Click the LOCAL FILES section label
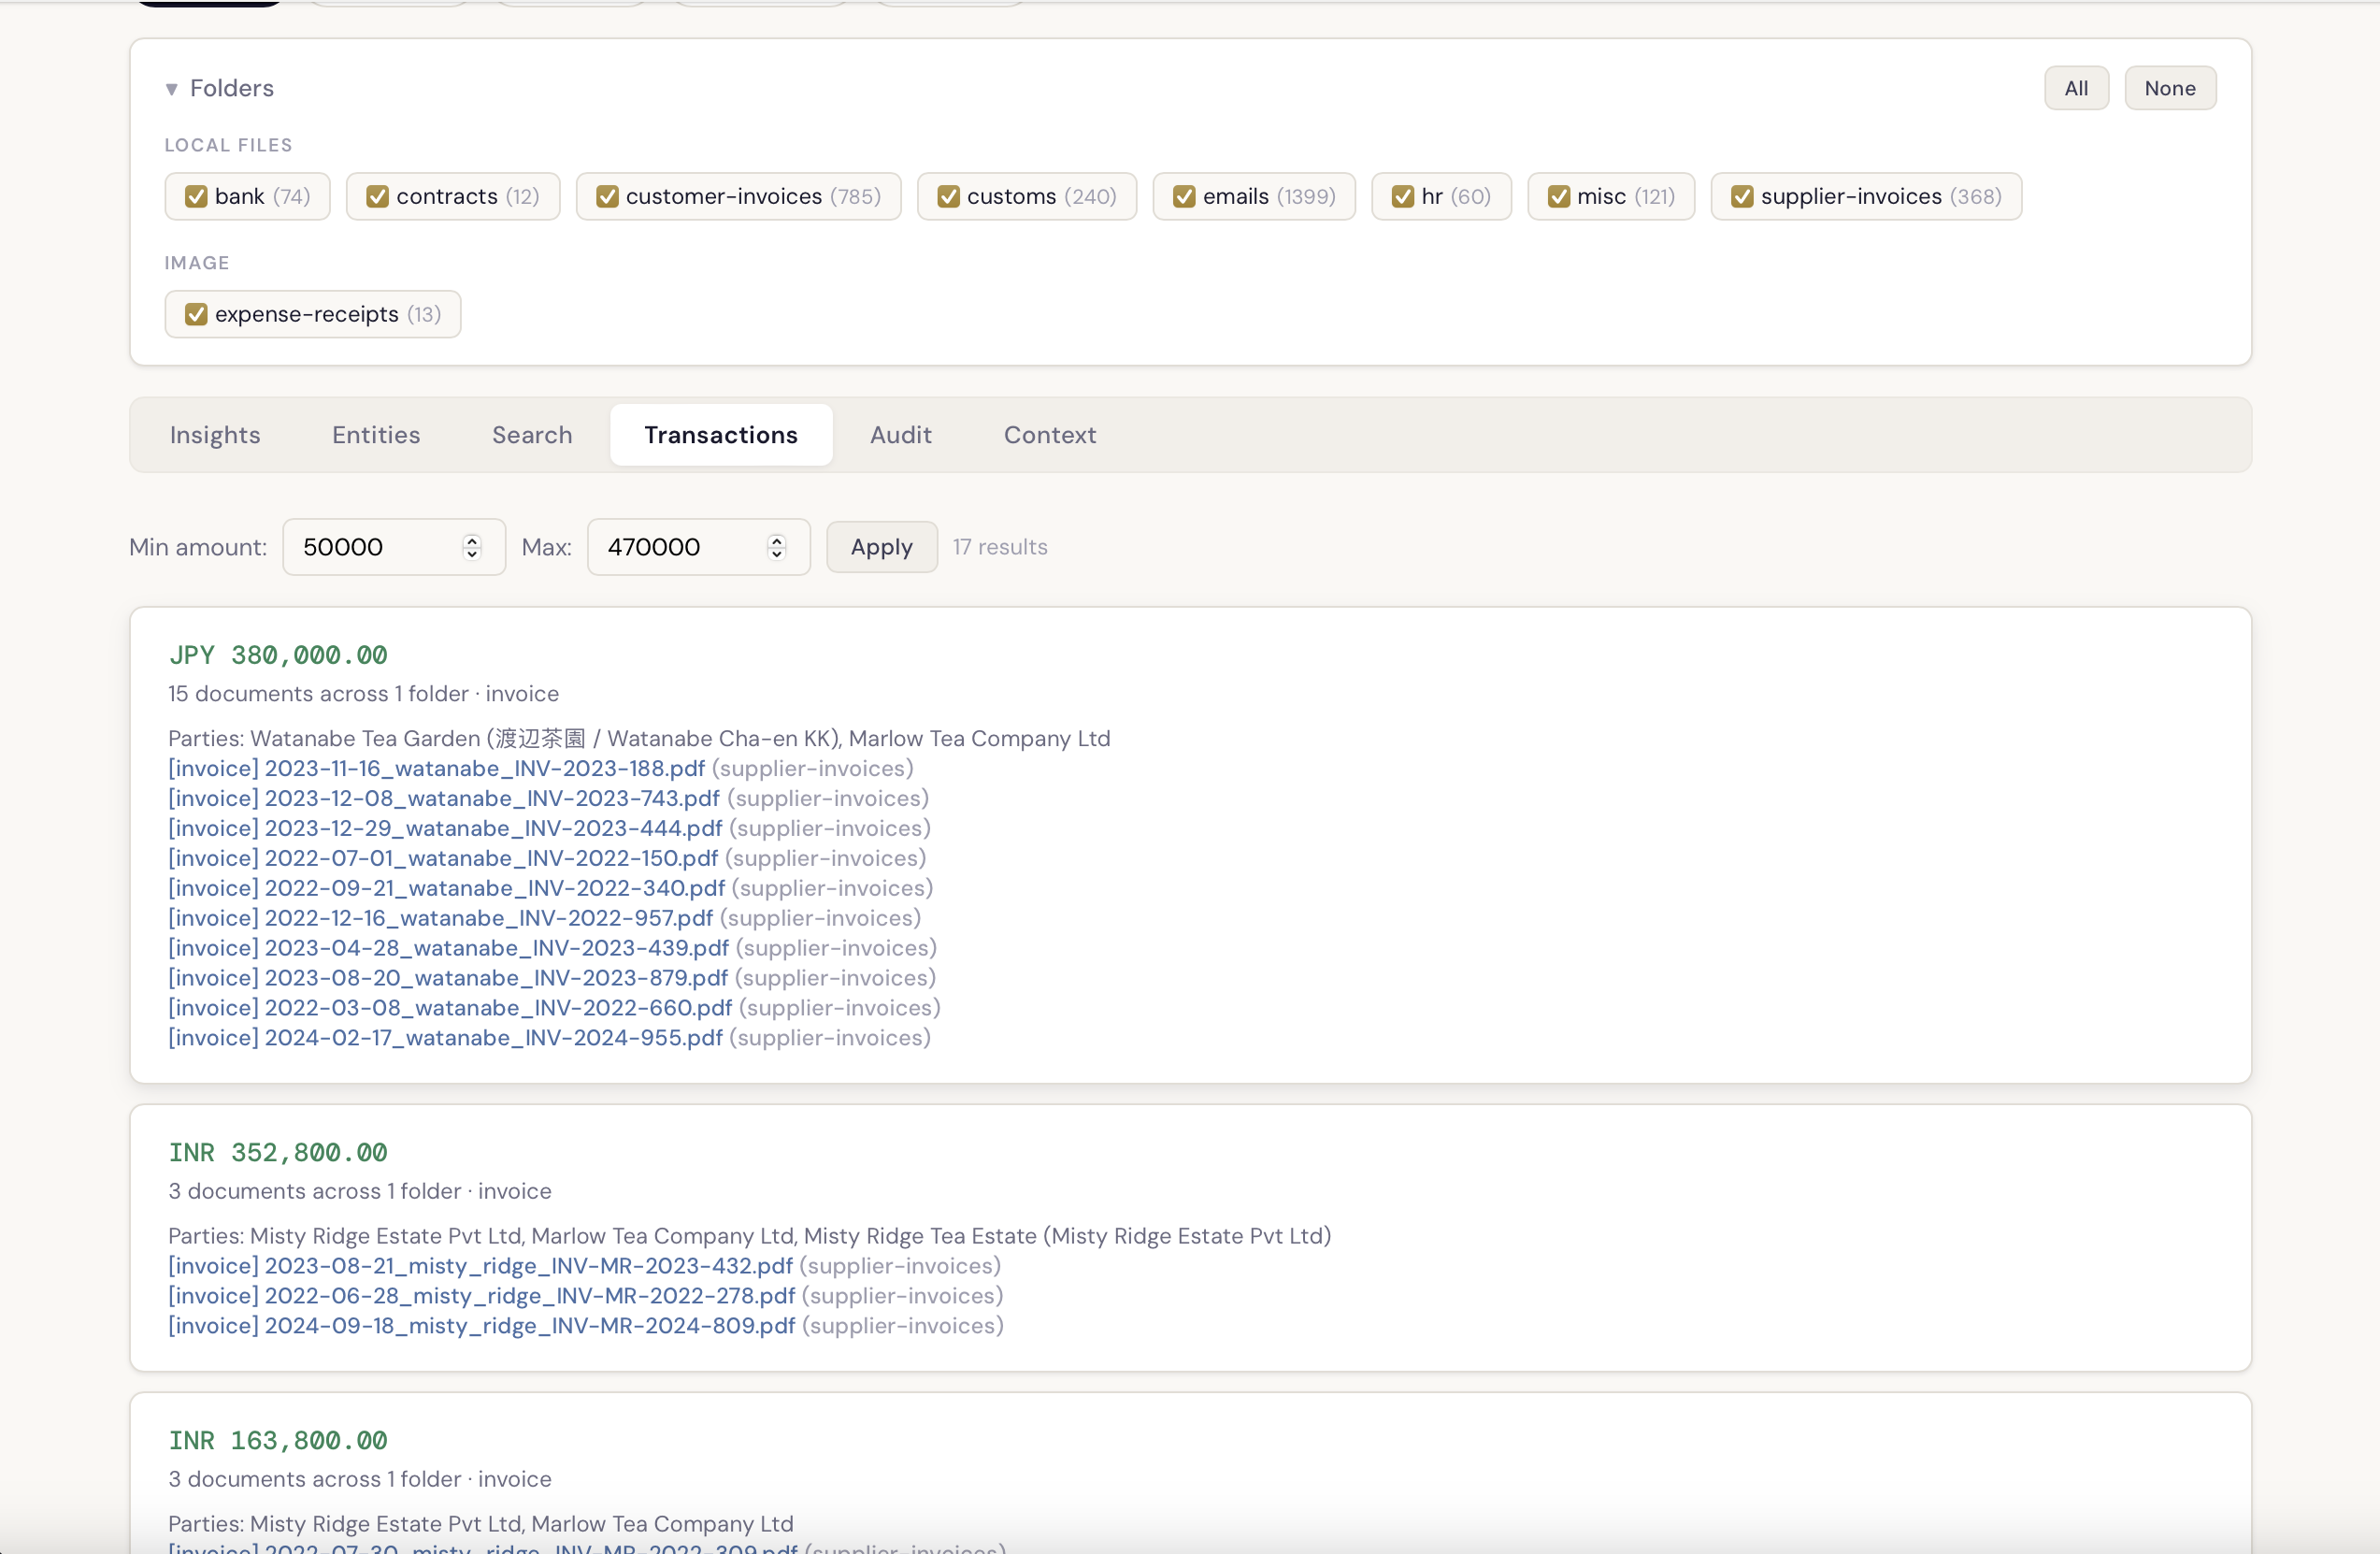The width and height of the screenshot is (2380, 1554). (229, 145)
